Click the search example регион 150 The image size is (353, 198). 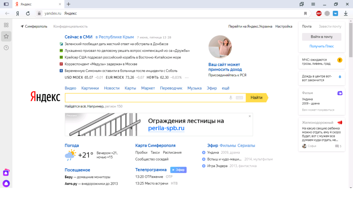[114, 107]
